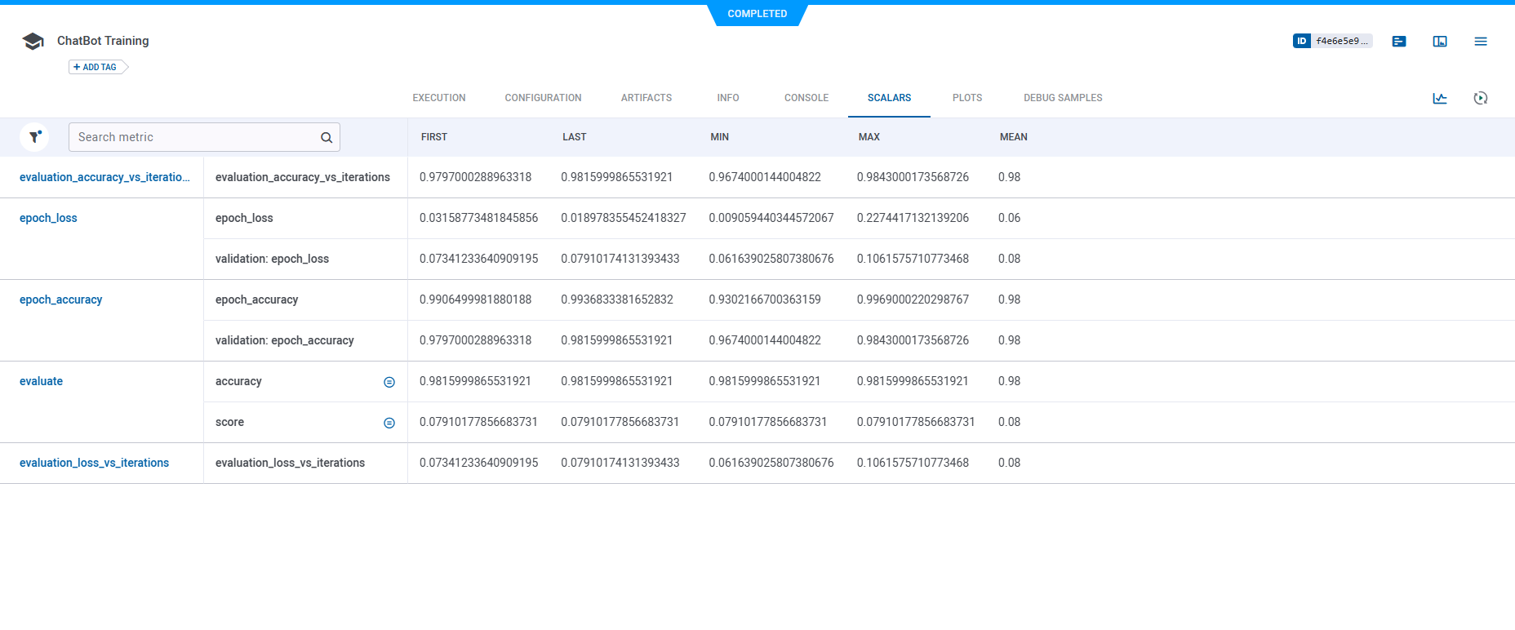Viewport: 1515px width, 630px height.
Task: Click the ID f4e6e5e9 badge
Action: point(1332,41)
